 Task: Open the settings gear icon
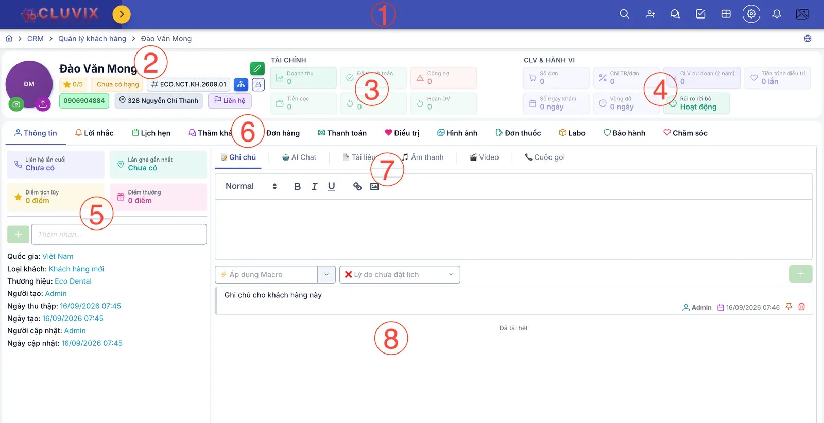751,14
